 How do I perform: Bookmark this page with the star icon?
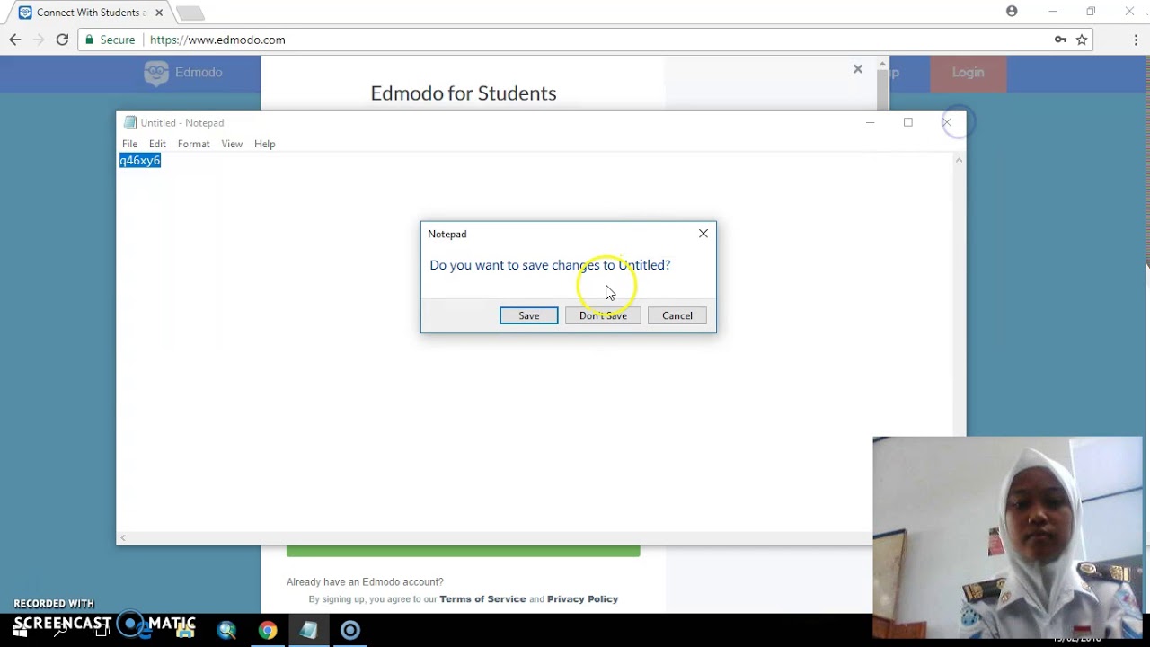[x=1082, y=40]
